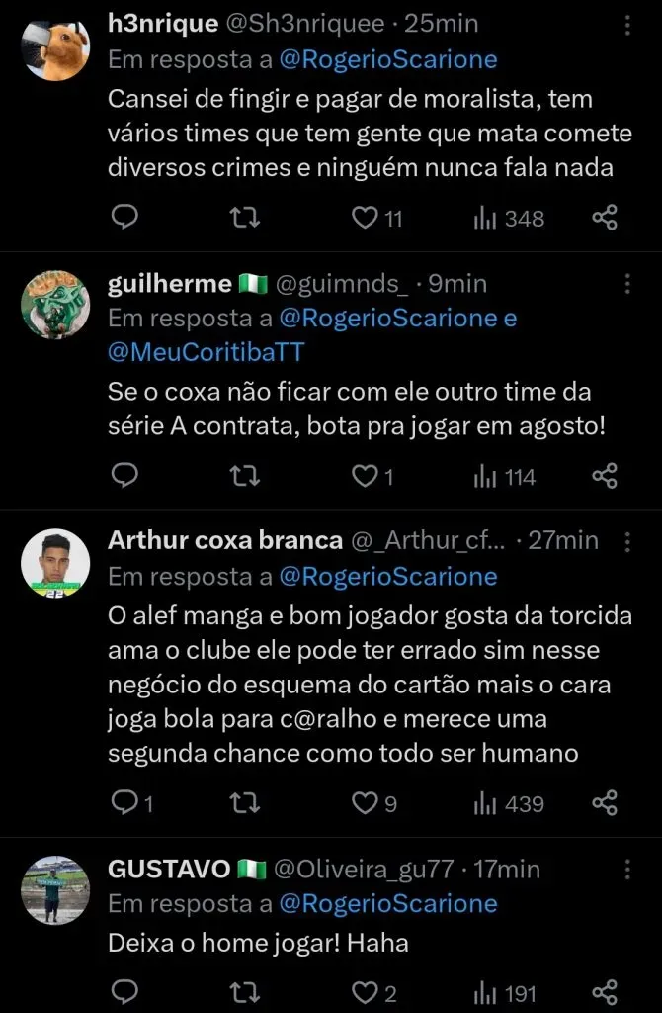Image resolution: width=662 pixels, height=1013 pixels.
Task: View analytics showing 114 views
Action: pyautogui.click(x=505, y=477)
